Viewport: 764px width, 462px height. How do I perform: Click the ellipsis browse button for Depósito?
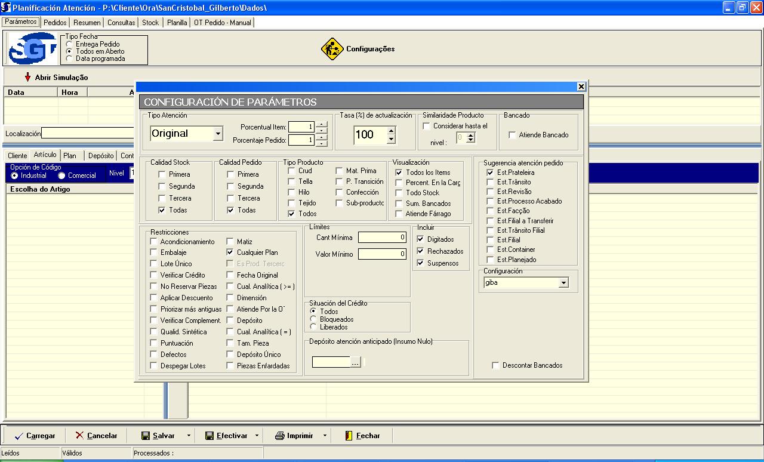pyautogui.click(x=355, y=362)
